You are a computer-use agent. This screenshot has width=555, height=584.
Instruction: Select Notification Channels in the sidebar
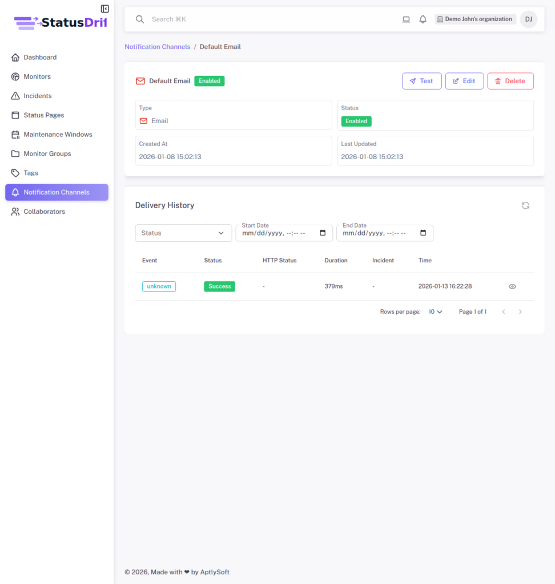click(56, 192)
